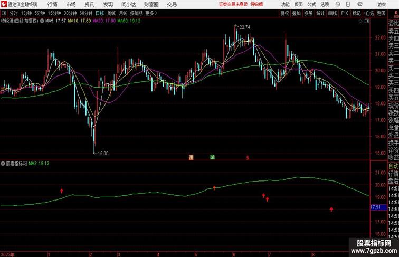Click the 游客 guest account label

click(382, 4)
